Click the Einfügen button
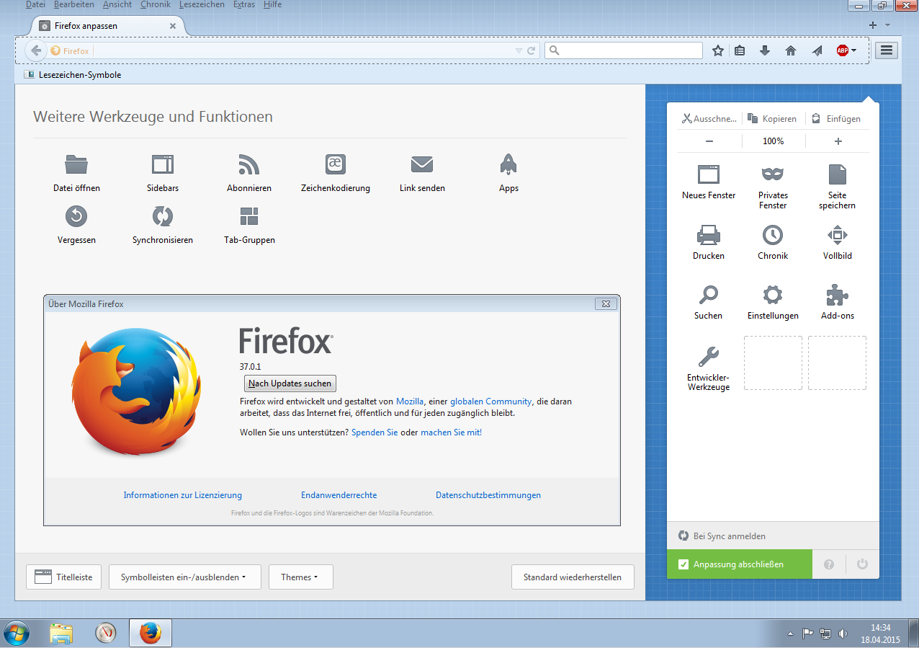 click(x=838, y=119)
